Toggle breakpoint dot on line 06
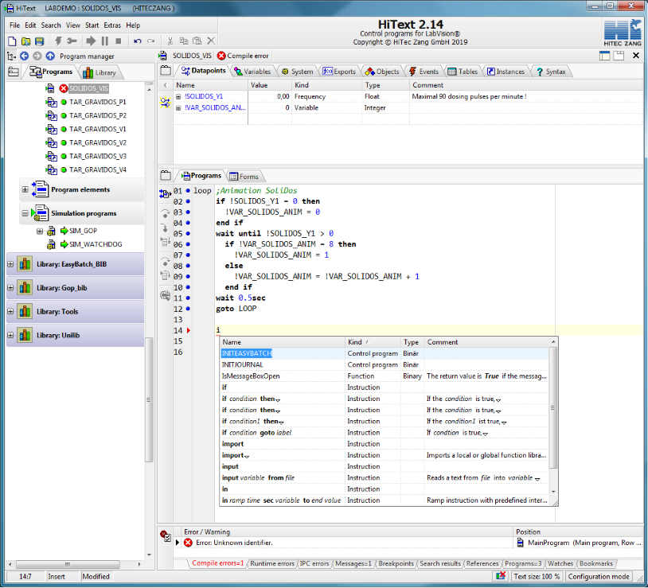Viewport: 648px width, 588px height. pyautogui.click(x=188, y=244)
